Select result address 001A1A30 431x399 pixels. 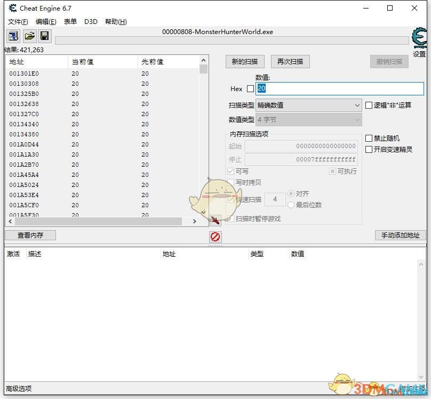pos(24,155)
